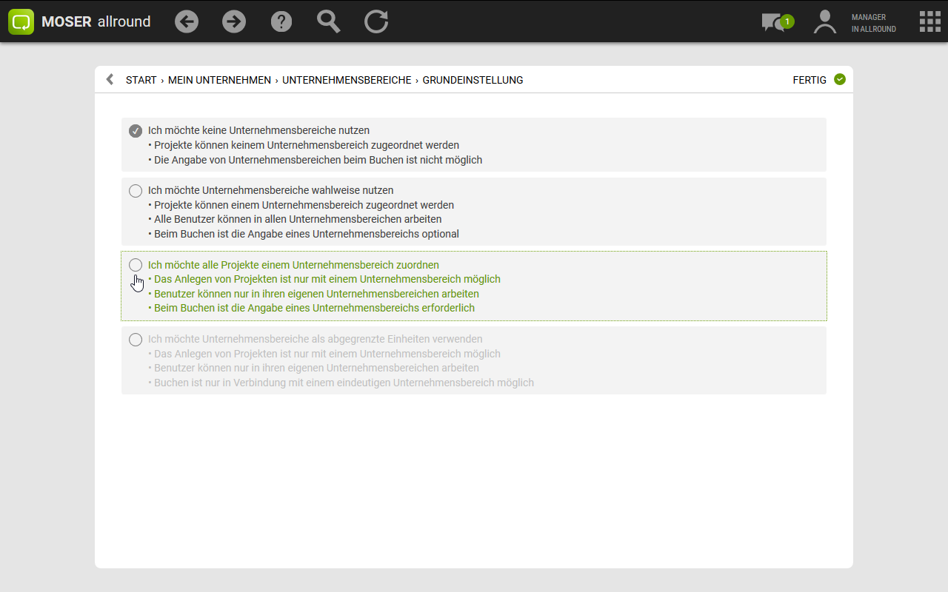
Task: Reload the page with the refresh icon
Action: pos(376,21)
